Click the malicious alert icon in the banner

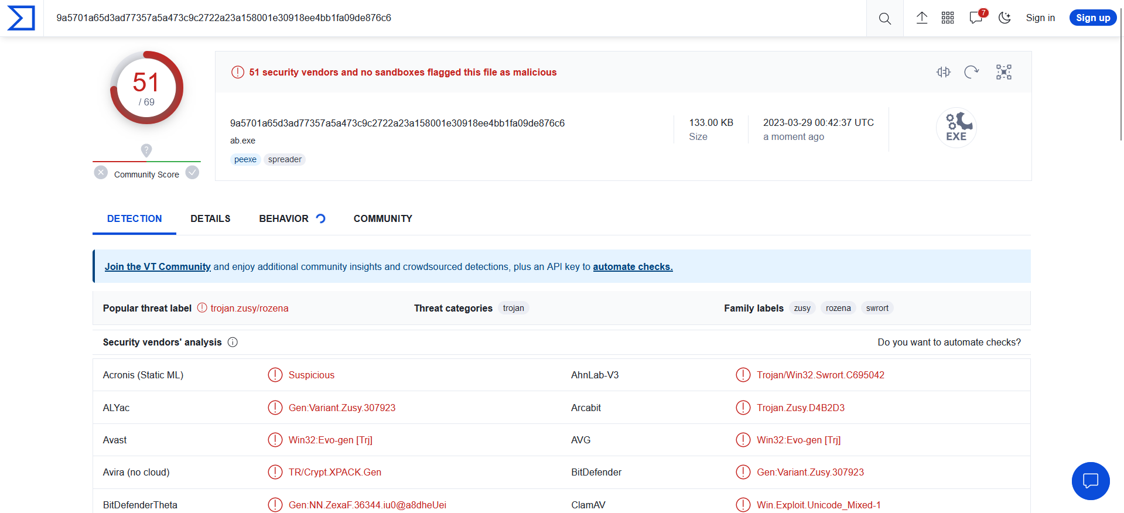point(237,72)
